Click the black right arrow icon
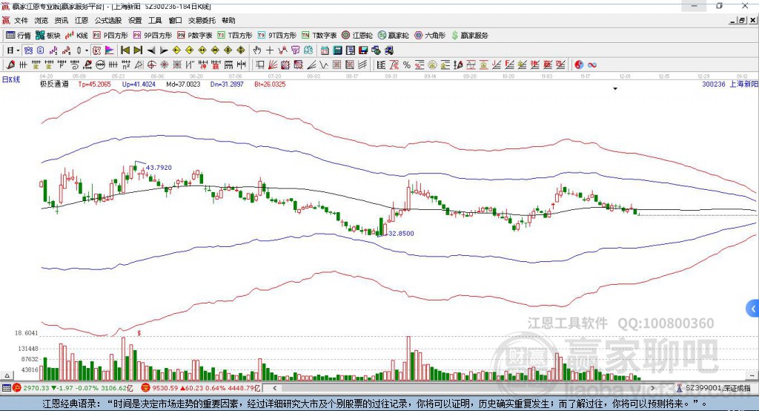This screenshot has height=411, width=759. pyautogui.click(x=164, y=50)
